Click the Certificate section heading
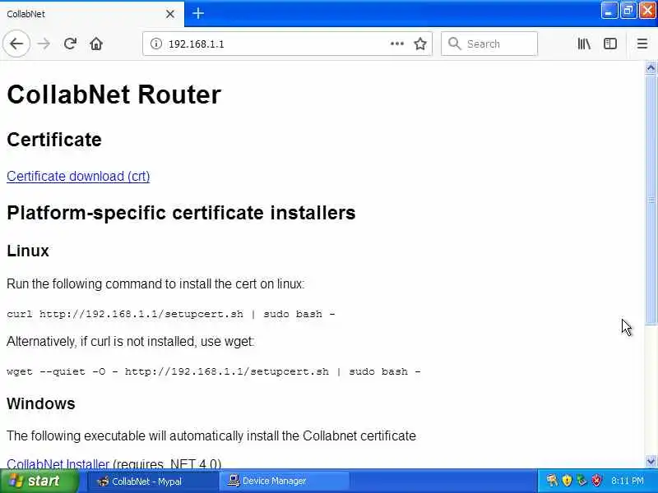The image size is (658, 493). (54, 140)
